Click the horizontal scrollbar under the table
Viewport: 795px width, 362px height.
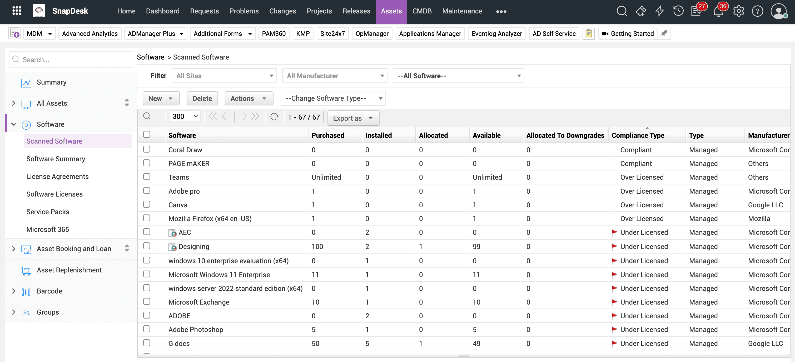(464, 355)
